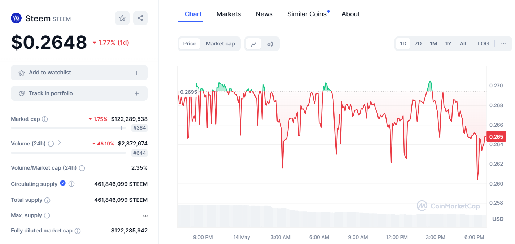The width and height of the screenshot is (515, 244).
Task: Click the red 0.265 current price tag
Action: click(496, 137)
